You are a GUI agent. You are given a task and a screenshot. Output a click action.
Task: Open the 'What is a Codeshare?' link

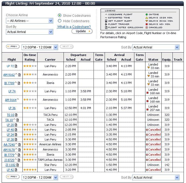point(74,27)
